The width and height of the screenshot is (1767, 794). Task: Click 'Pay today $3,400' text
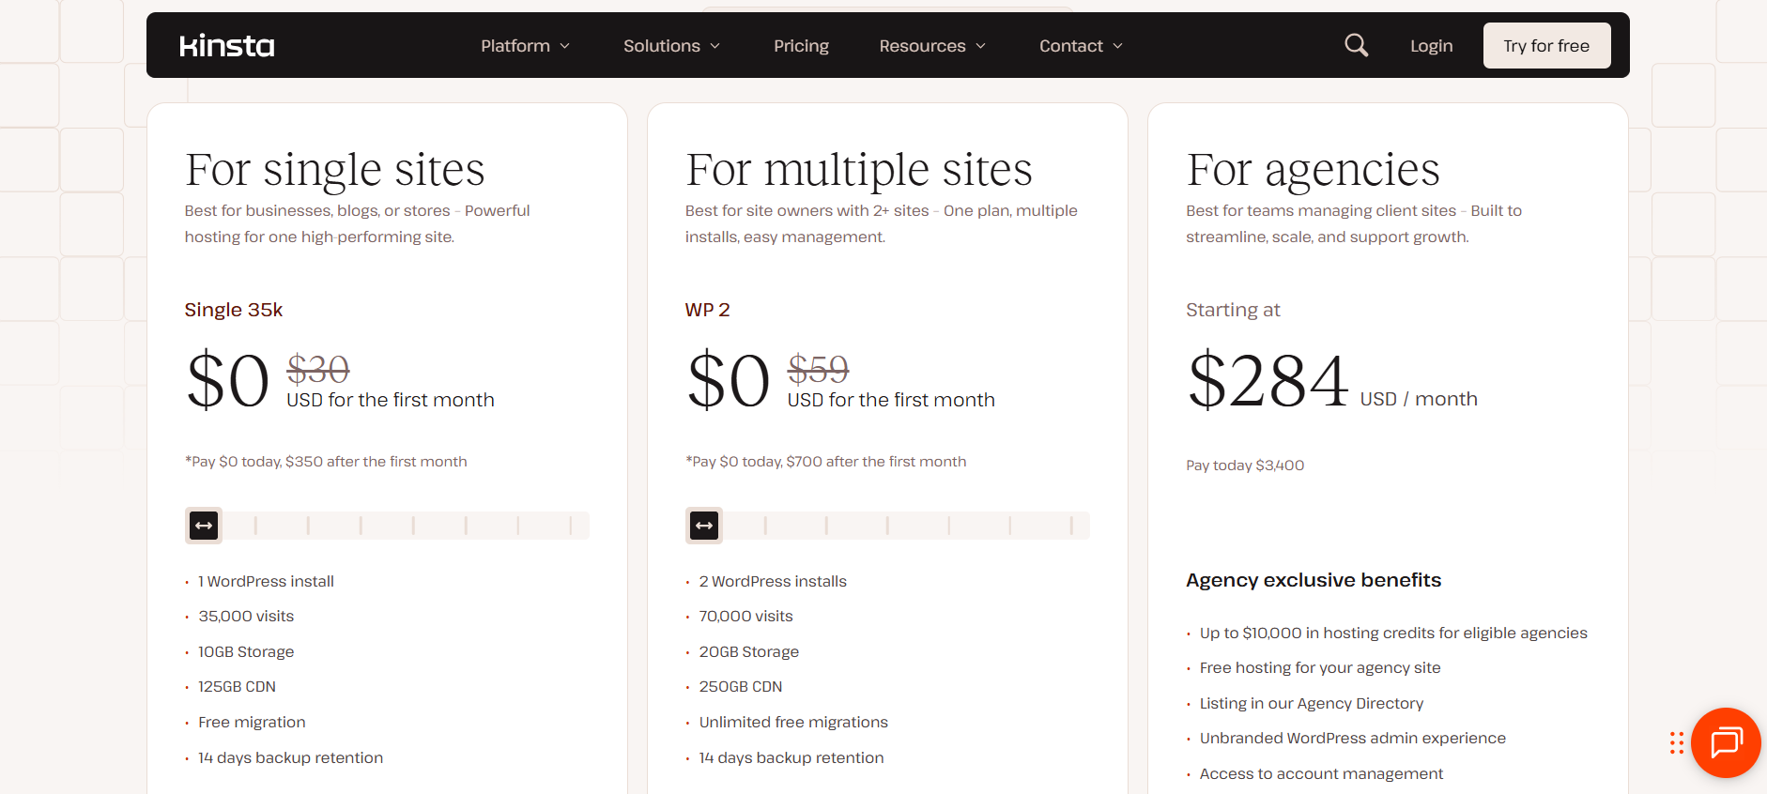click(x=1245, y=466)
